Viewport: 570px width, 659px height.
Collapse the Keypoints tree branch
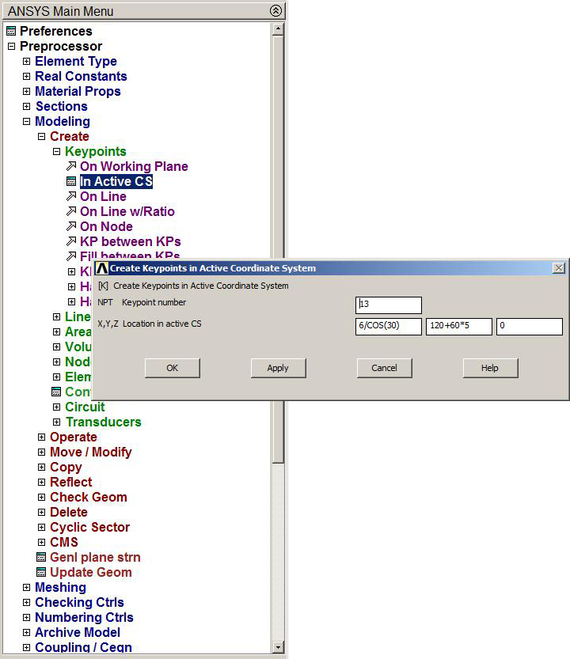tap(56, 152)
